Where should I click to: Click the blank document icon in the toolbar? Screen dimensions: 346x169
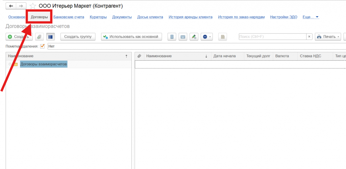[222, 37]
